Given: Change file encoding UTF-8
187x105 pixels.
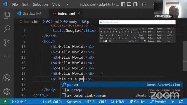Looking at the screenshot, I should pos(90,102).
